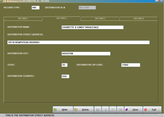Click the Distributor Country field
The image size is (164, 117).
coord(65,76)
